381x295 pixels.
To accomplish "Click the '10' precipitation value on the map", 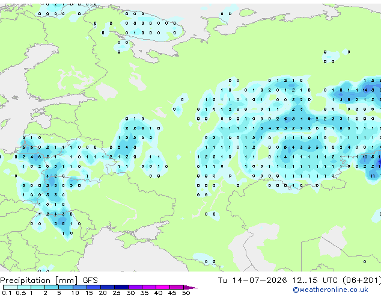I will [x=365, y=157].
